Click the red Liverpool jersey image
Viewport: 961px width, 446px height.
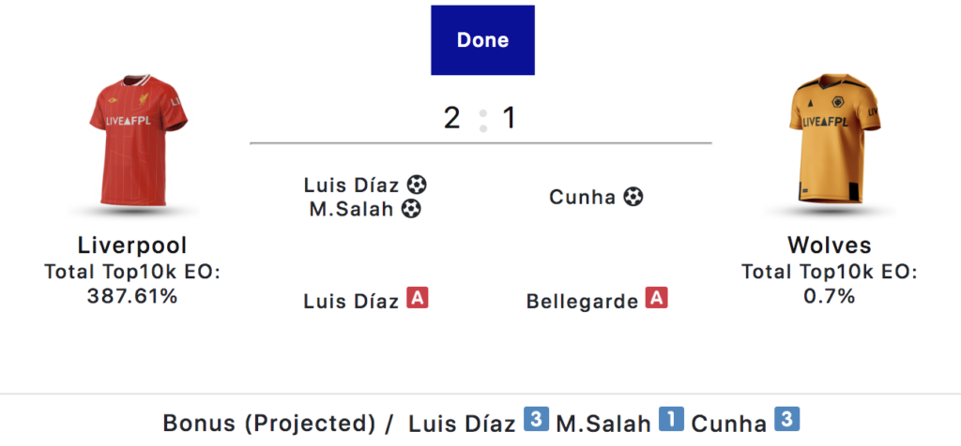point(139,141)
